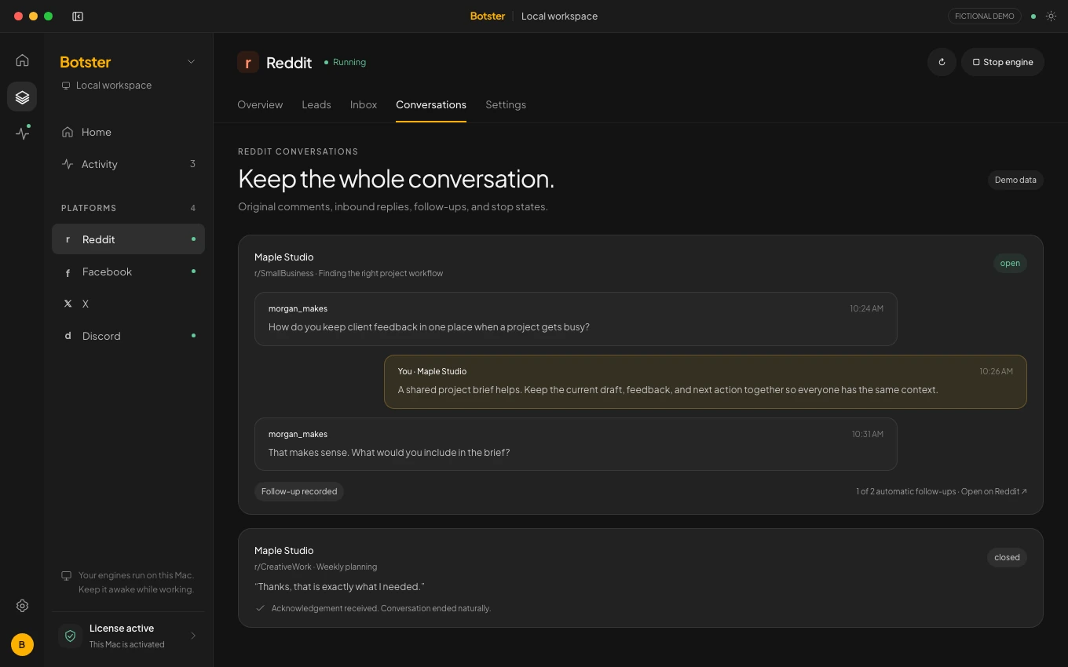Click the yellow B profile avatar
This screenshot has height=667, width=1068.
point(22,645)
